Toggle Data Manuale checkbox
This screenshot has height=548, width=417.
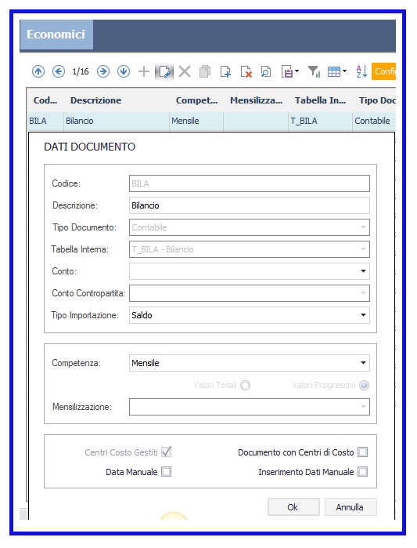coord(167,472)
